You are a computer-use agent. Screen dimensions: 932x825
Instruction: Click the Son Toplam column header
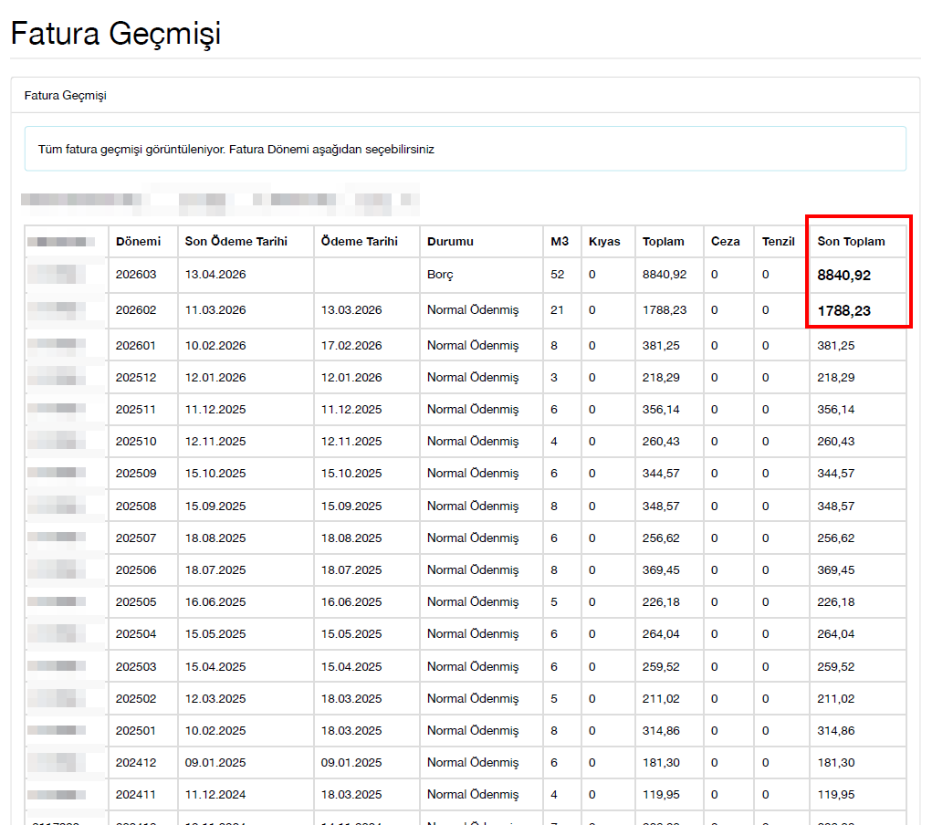851,241
